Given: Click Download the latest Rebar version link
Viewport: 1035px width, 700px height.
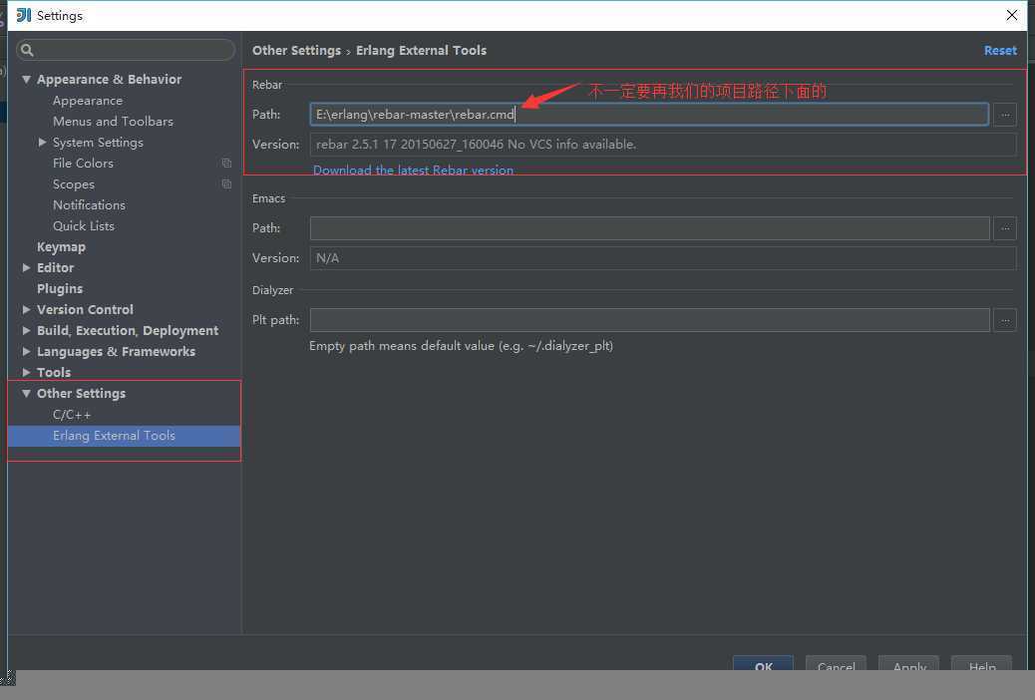Looking at the screenshot, I should pyautogui.click(x=413, y=170).
